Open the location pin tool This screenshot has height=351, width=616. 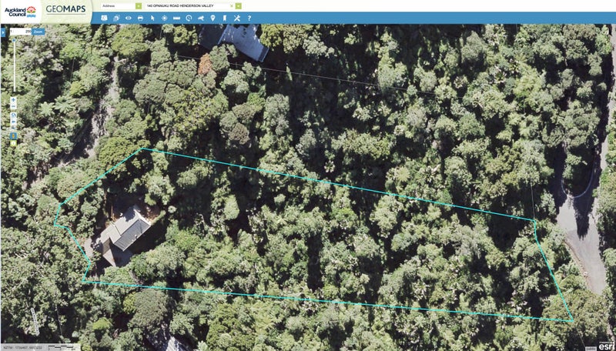(x=213, y=18)
